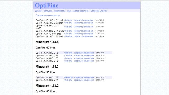The width and height of the screenshot is (169, 95).
Task: Download OptiFine 1.12.2 HD U F6 pre1
Action: (x=68, y=36)
